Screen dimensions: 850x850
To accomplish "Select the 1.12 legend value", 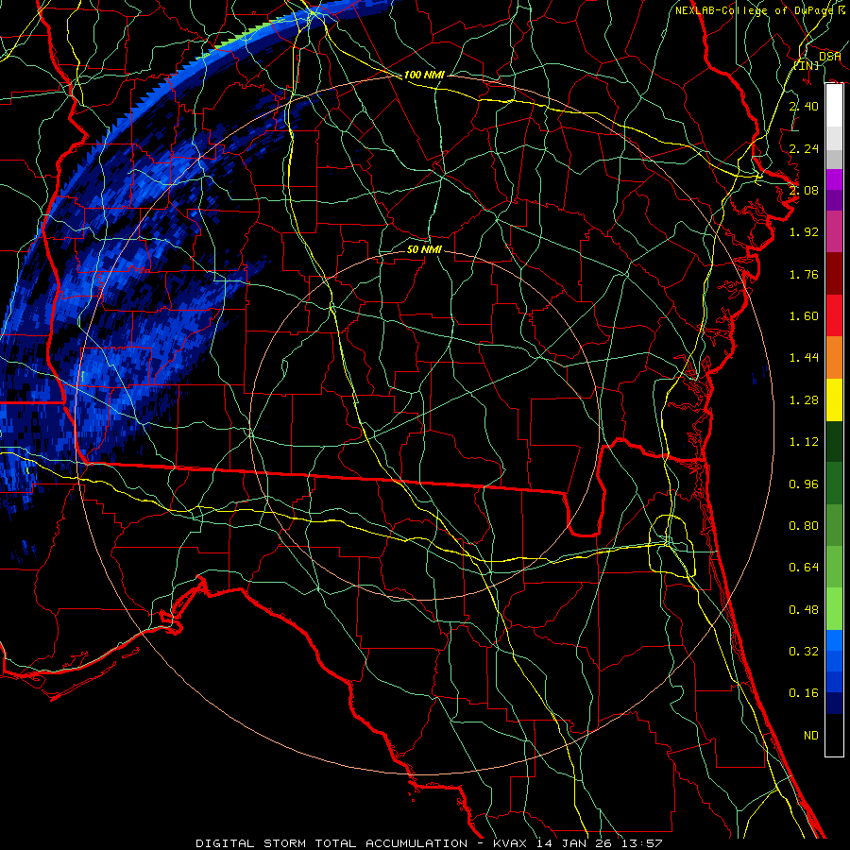I will tap(804, 442).
